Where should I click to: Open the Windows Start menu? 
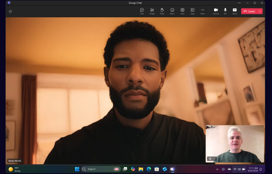click(77, 169)
